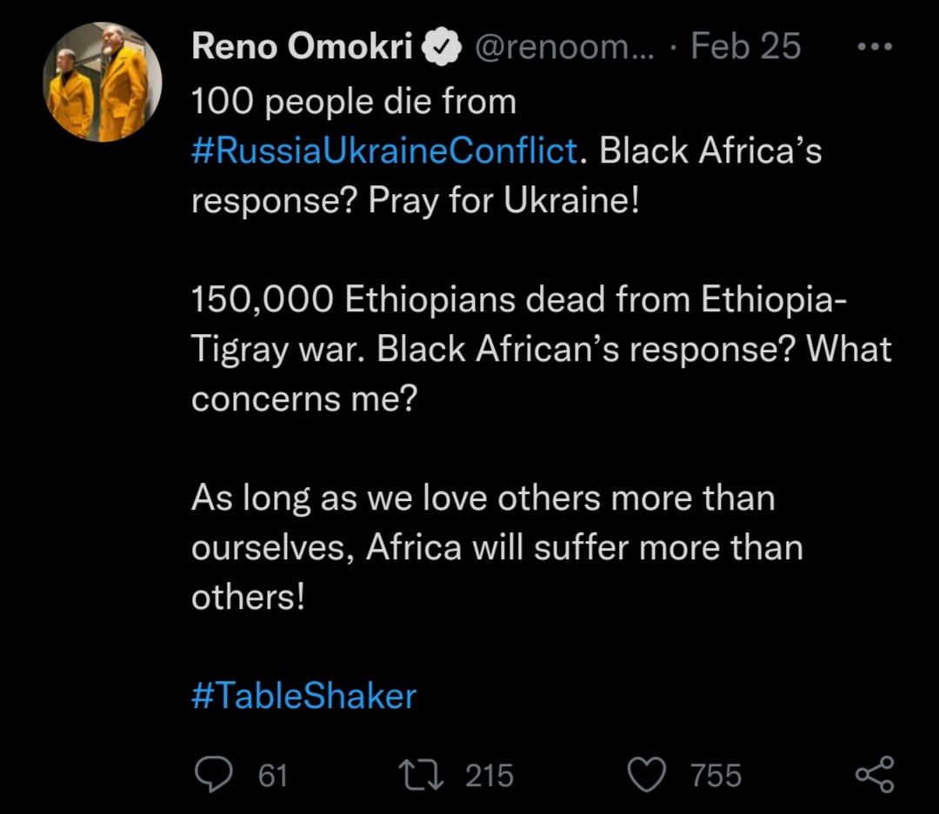Click the "Pray for Ukraine!" text
Viewport: 939px width, 814px height.
[504, 201]
